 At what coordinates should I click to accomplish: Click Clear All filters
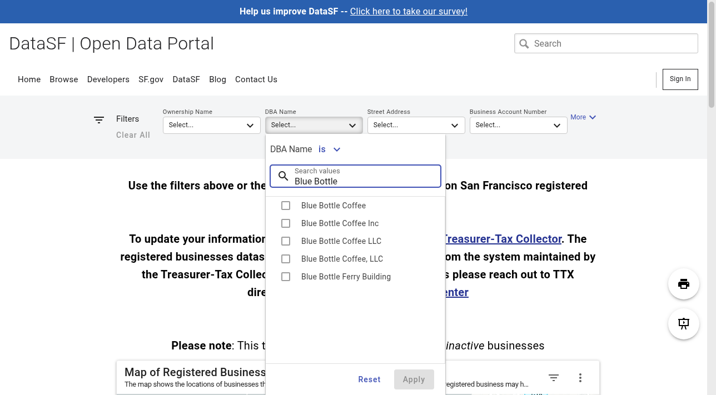pyautogui.click(x=133, y=135)
